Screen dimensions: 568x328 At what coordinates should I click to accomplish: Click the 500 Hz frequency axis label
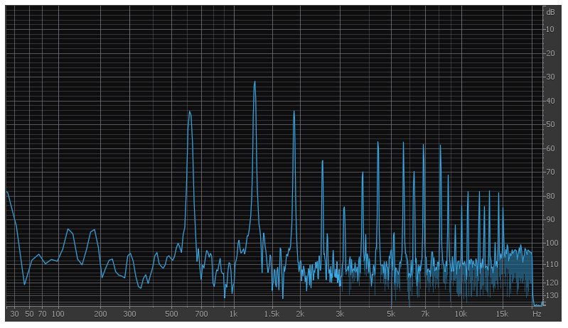tap(171, 314)
